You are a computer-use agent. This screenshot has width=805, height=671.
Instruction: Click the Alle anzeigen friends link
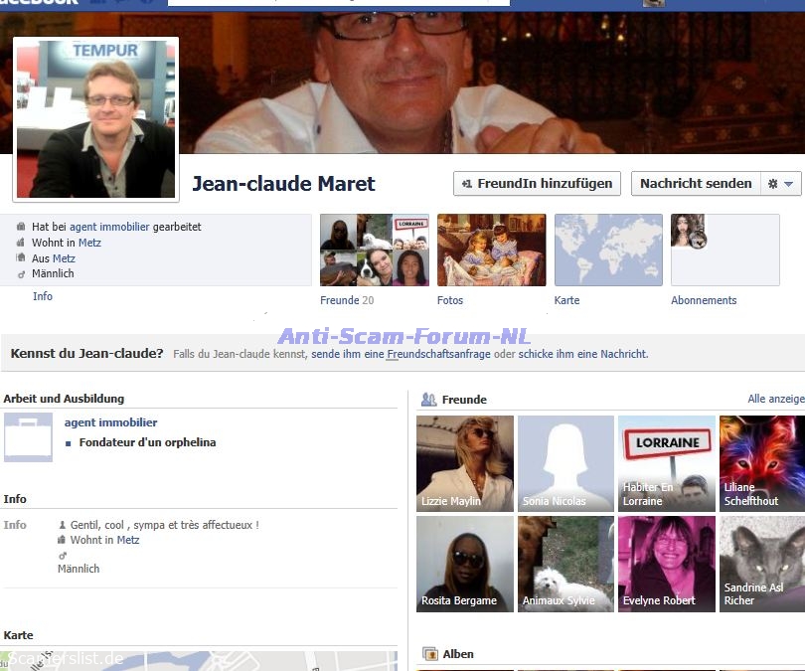point(775,399)
